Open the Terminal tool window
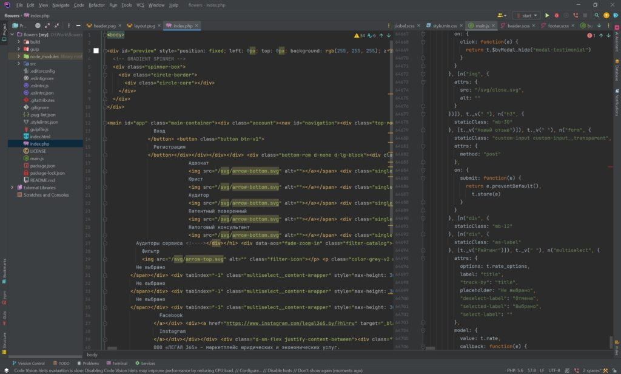Viewport: 621px width, 374px height. pyautogui.click(x=119, y=363)
